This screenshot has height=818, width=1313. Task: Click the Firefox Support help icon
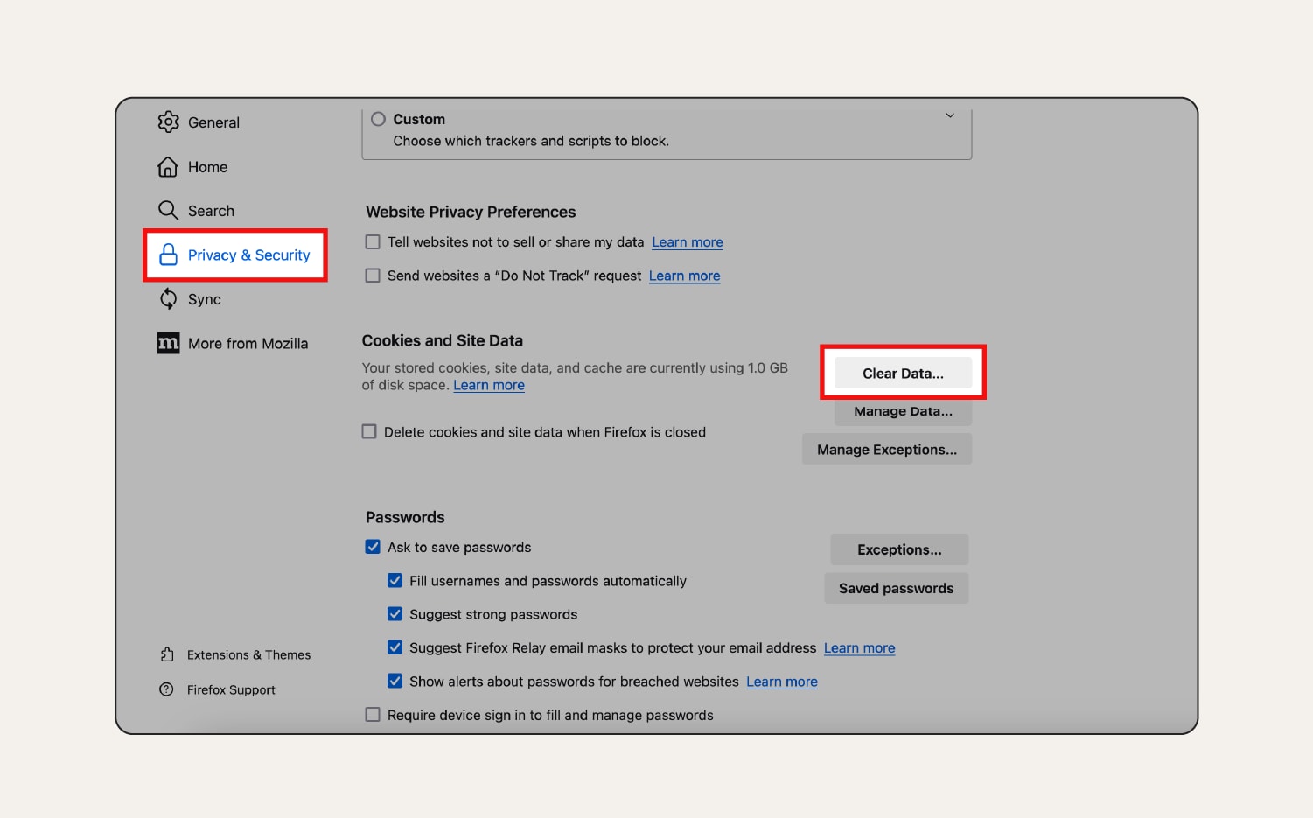167,689
